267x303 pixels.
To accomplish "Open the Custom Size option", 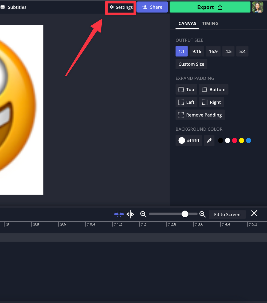I will click(x=191, y=64).
